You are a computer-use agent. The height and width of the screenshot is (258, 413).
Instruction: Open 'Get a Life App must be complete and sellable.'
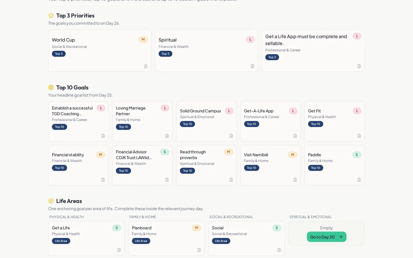306,40
